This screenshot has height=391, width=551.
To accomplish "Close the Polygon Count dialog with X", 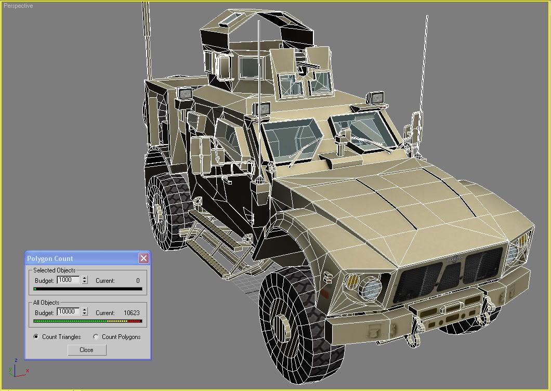I will point(143,258).
